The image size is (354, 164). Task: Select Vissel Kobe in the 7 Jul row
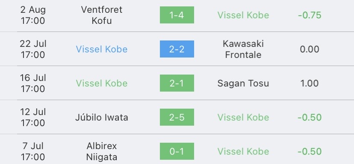243,151
